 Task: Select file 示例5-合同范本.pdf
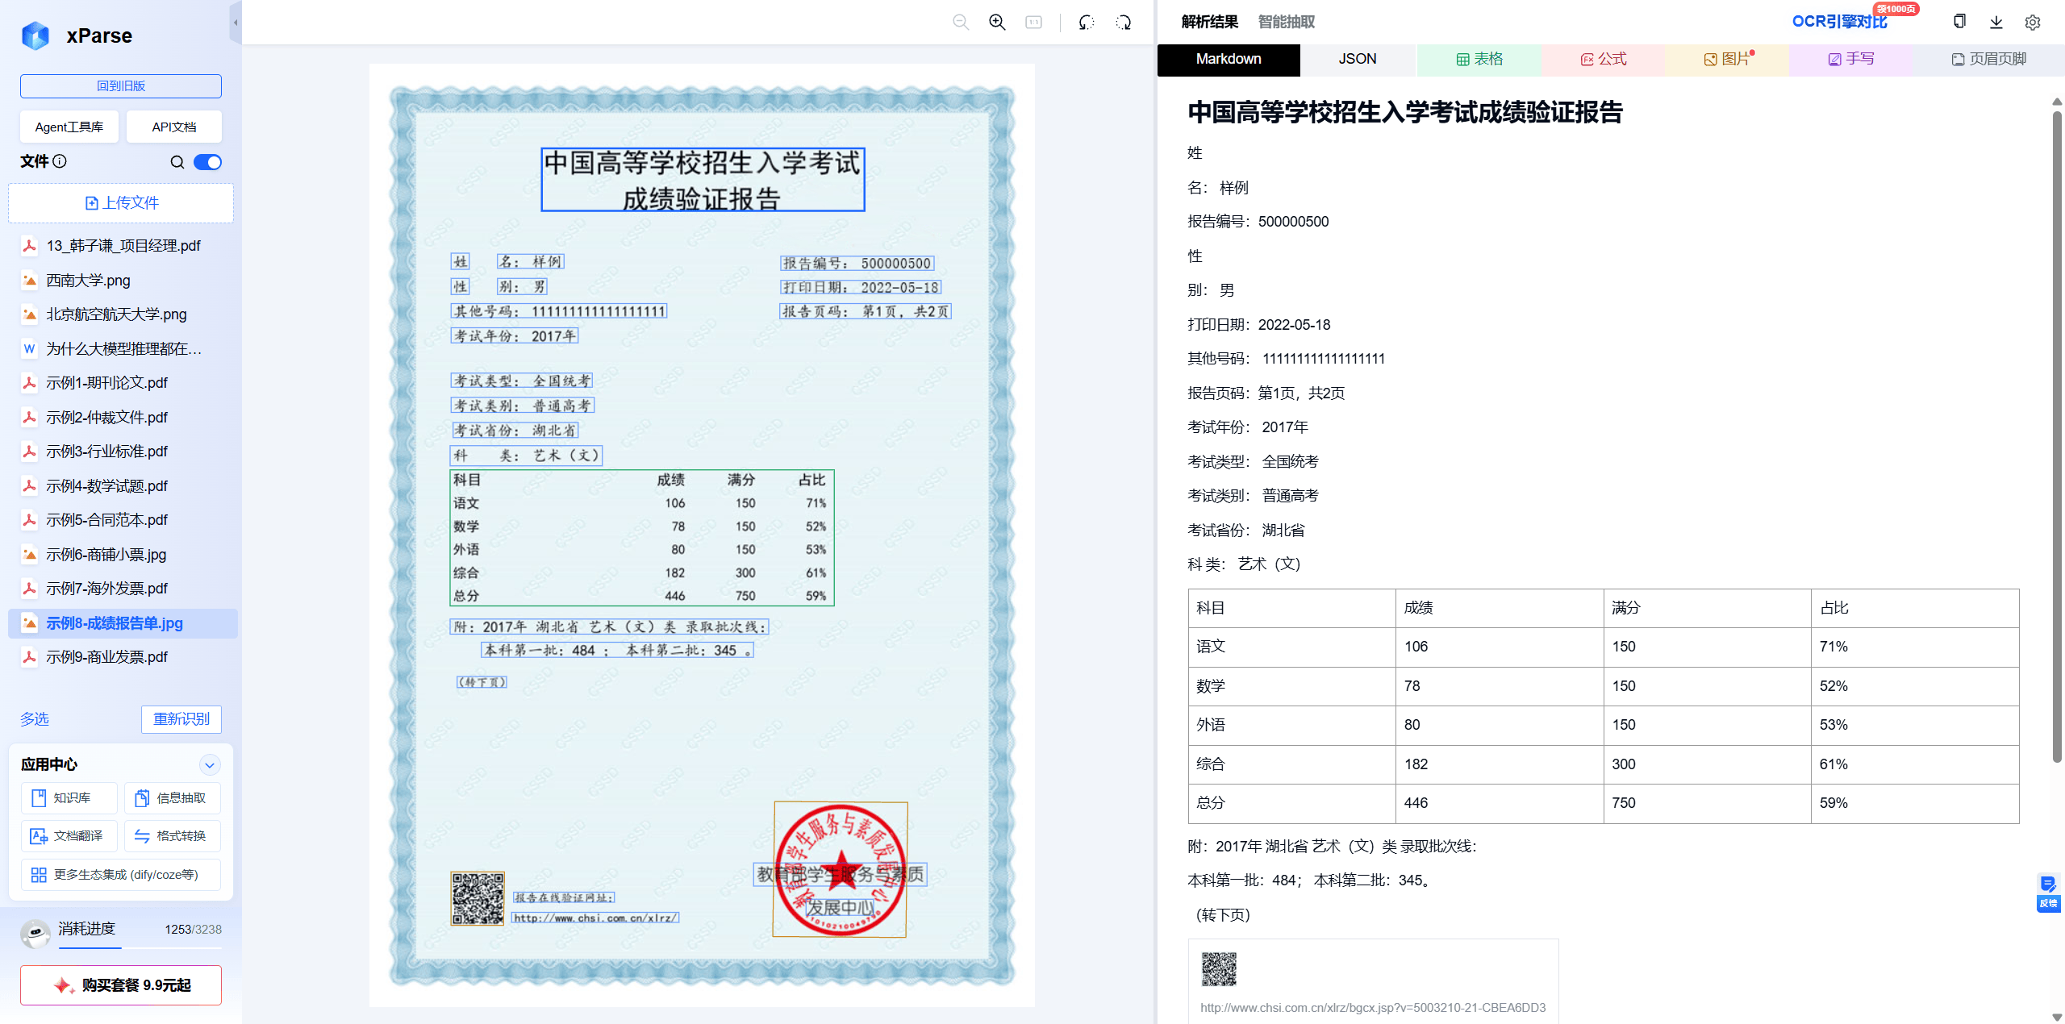click(x=123, y=520)
